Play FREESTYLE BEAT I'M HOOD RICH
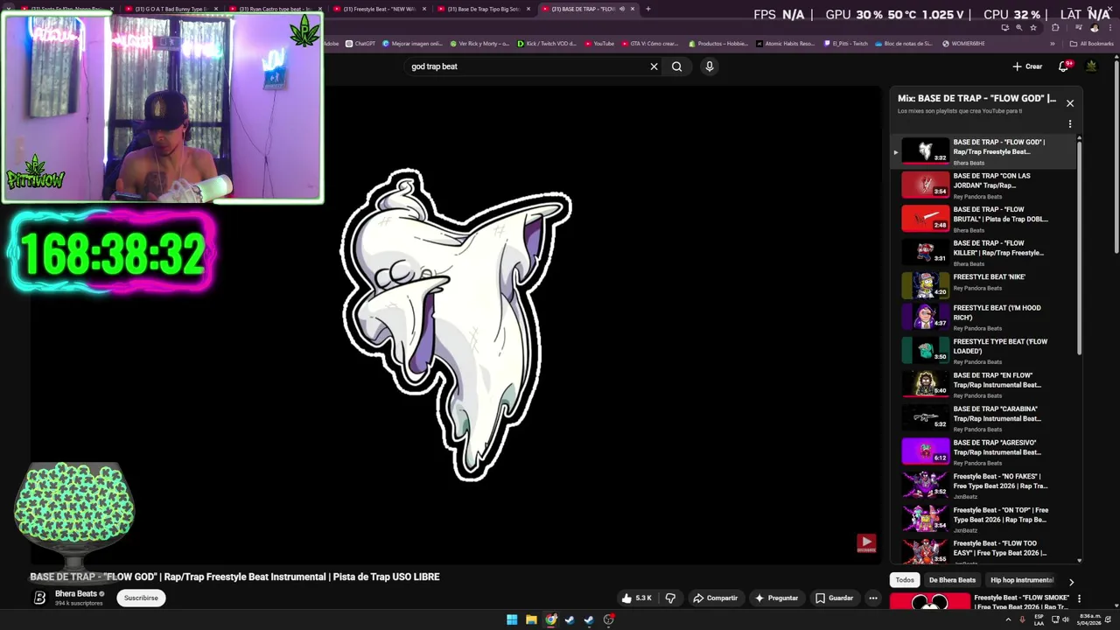1120x630 pixels. [x=984, y=318]
